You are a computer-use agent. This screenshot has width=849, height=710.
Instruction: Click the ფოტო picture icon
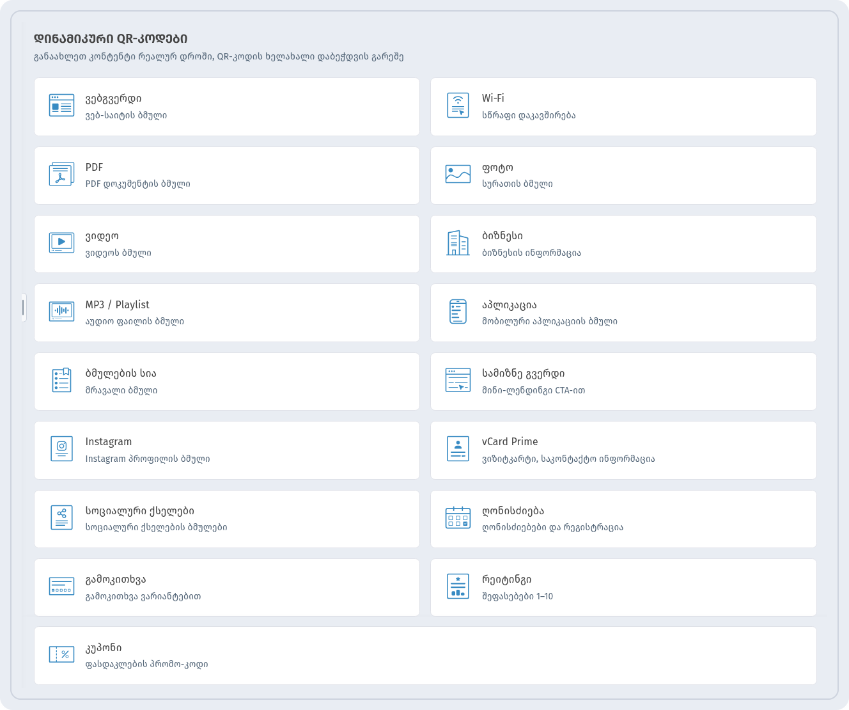pyautogui.click(x=458, y=174)
